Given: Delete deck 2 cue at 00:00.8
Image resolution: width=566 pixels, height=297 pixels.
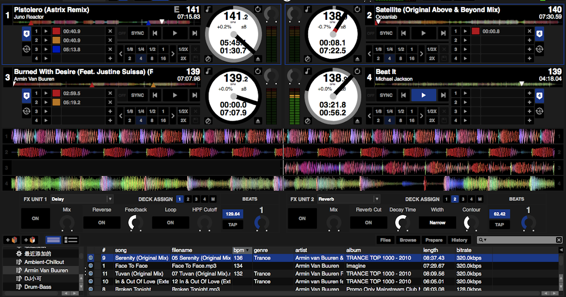Looking at the screenshot, I should tap(529, 31).
